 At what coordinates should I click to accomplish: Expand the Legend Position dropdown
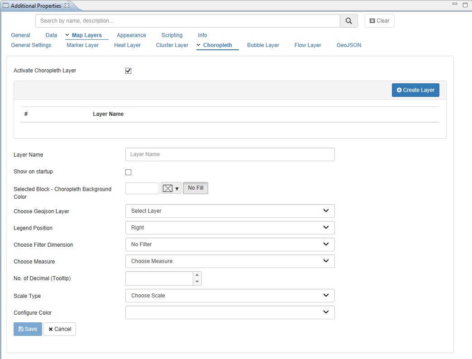230,228
